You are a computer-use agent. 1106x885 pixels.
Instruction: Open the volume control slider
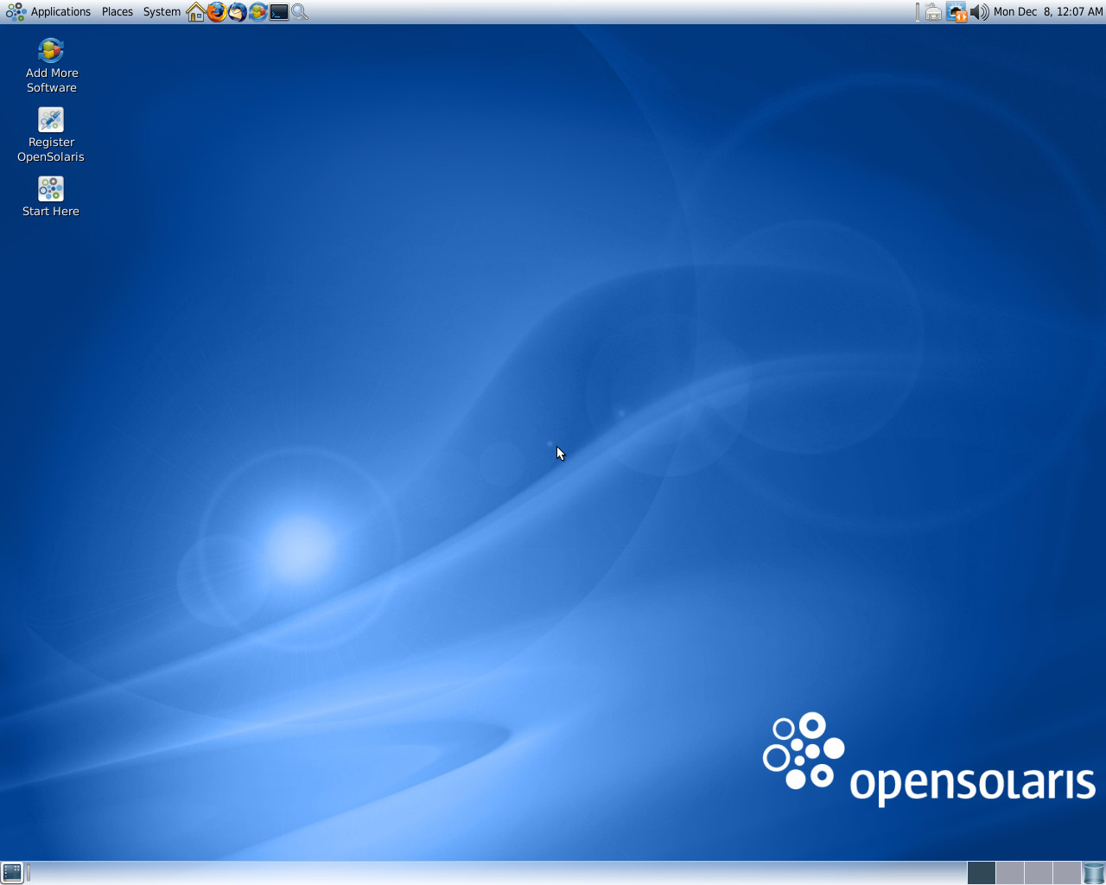[979, 11]
